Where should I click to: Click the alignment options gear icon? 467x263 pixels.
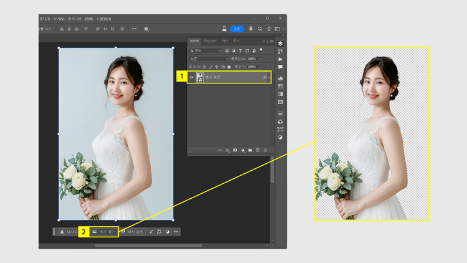pos(146,29)
